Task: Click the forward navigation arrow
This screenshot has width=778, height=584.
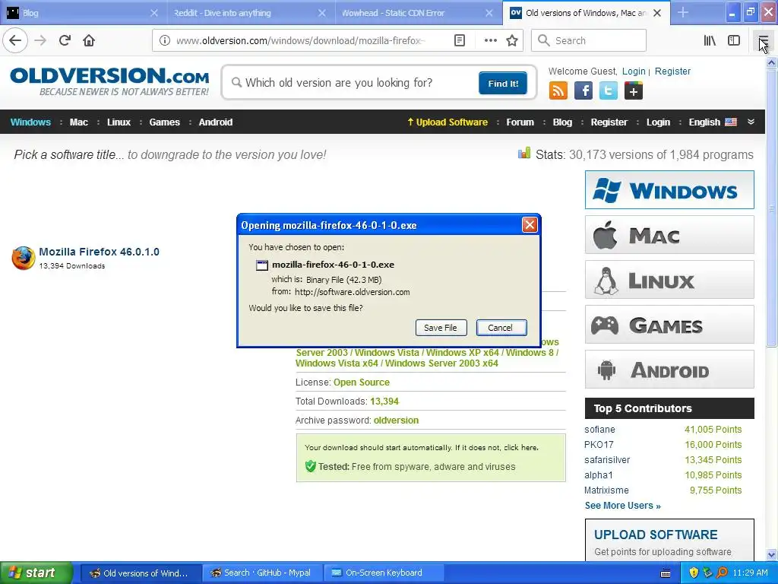Action: tap(41, 40)
